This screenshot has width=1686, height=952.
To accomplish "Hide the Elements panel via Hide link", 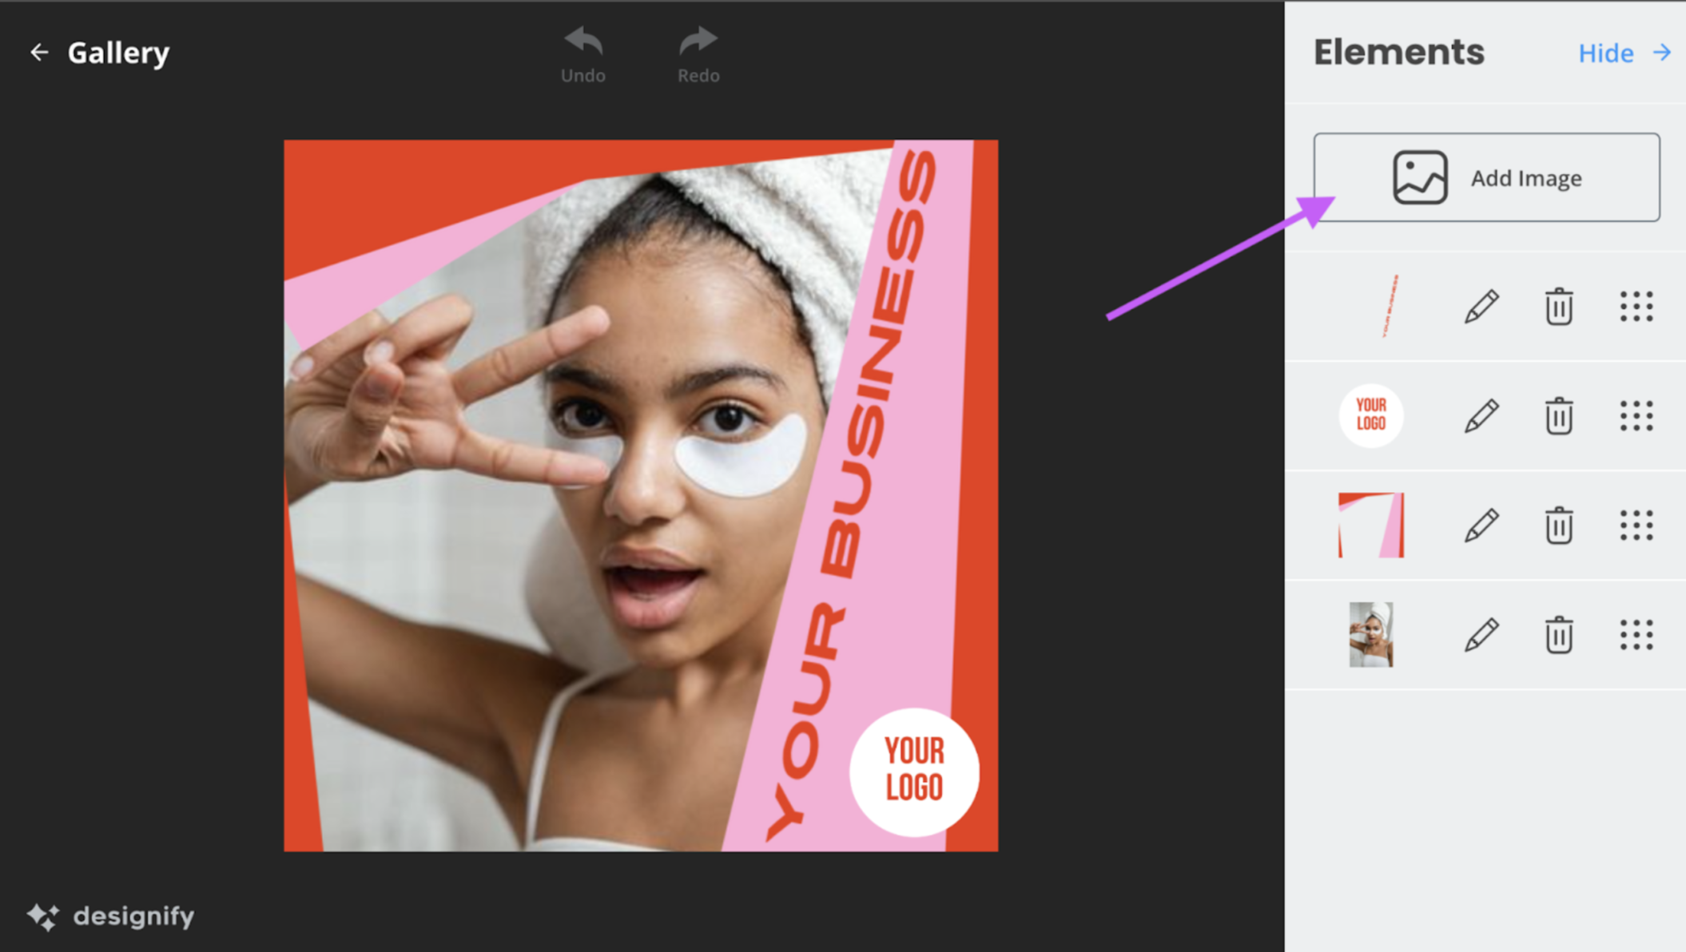I will tap(1605, 54).
